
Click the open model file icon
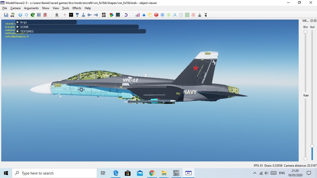coord(6,15)
